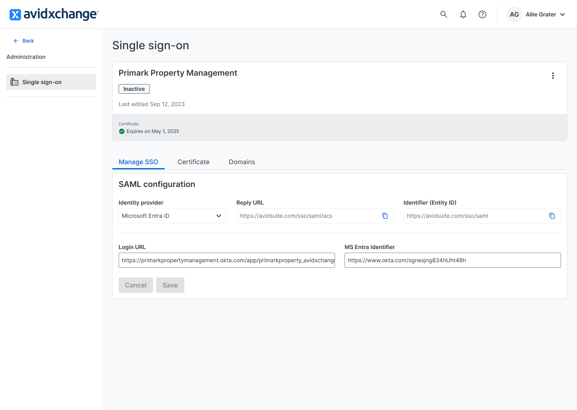Switch to the Domains tab
This screenshot has height=410, width=577.
click(242, 162)
